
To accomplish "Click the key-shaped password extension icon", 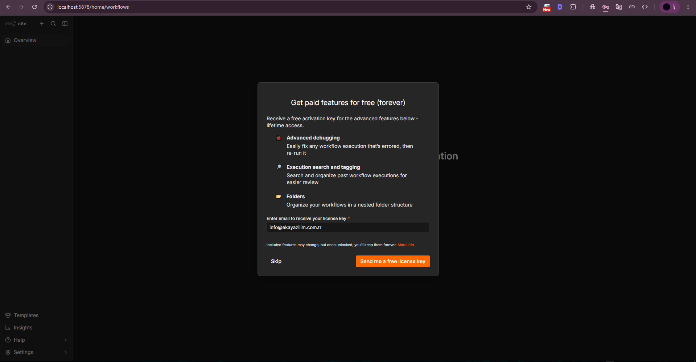I will coord(606,7).
